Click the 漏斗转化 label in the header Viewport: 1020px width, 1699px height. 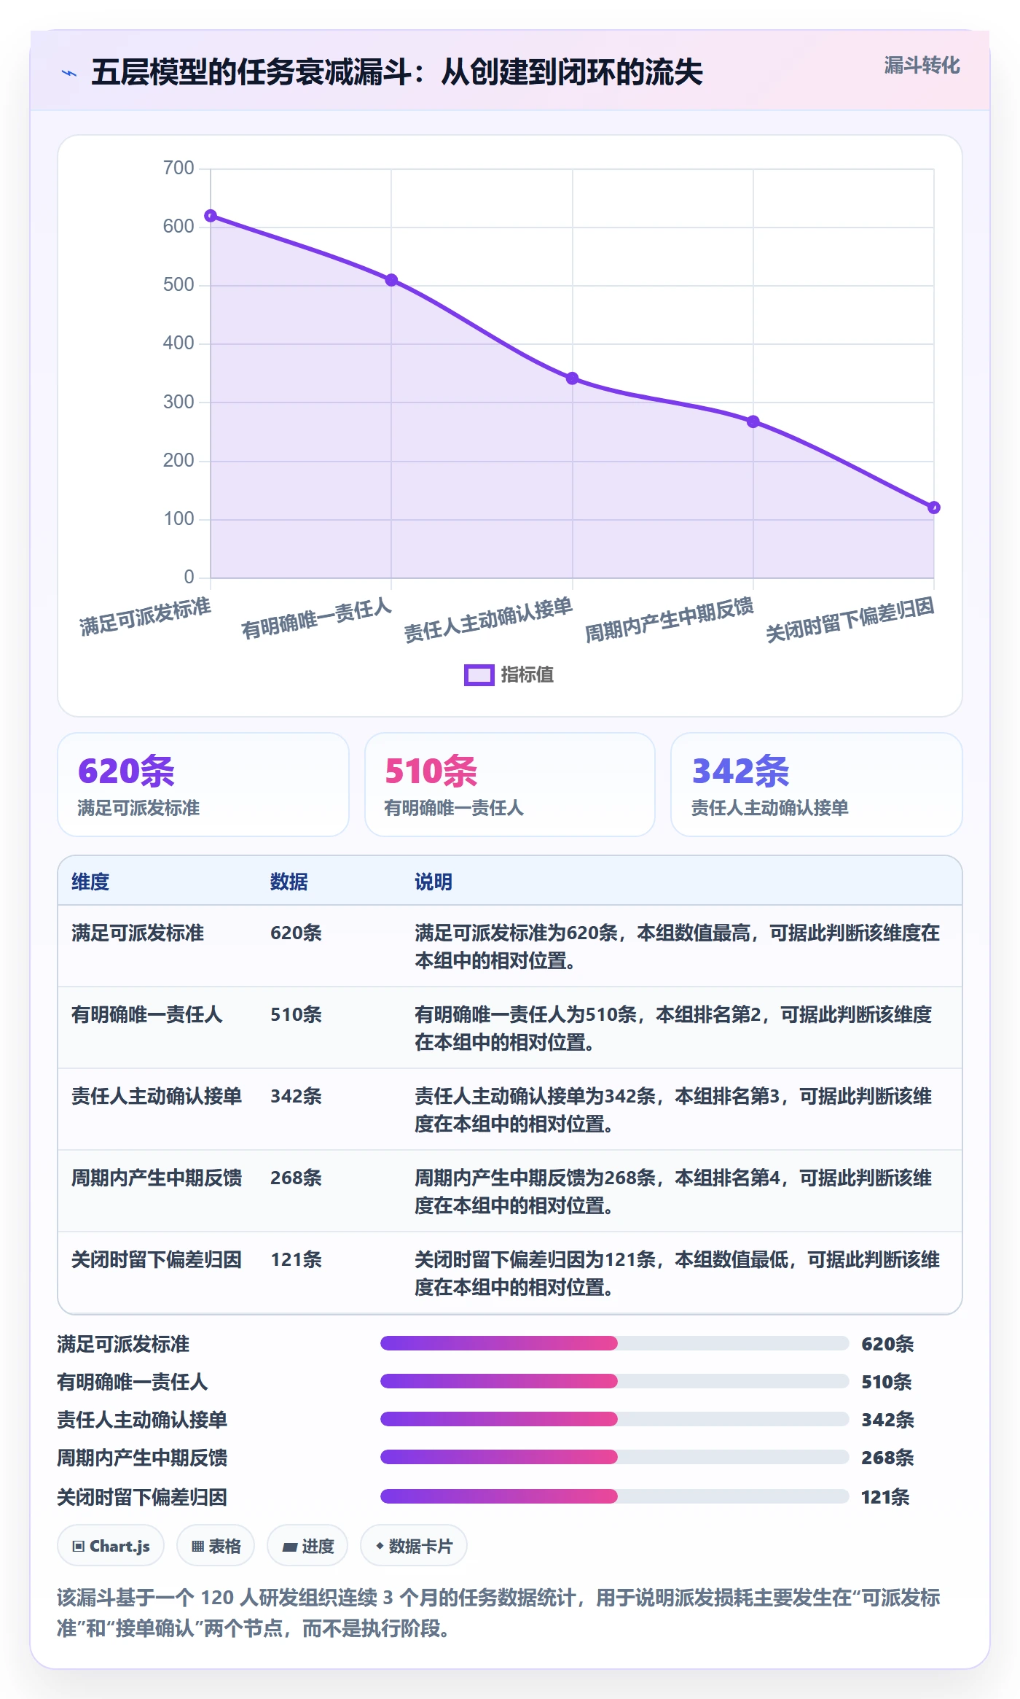click(x=922, y=66)
